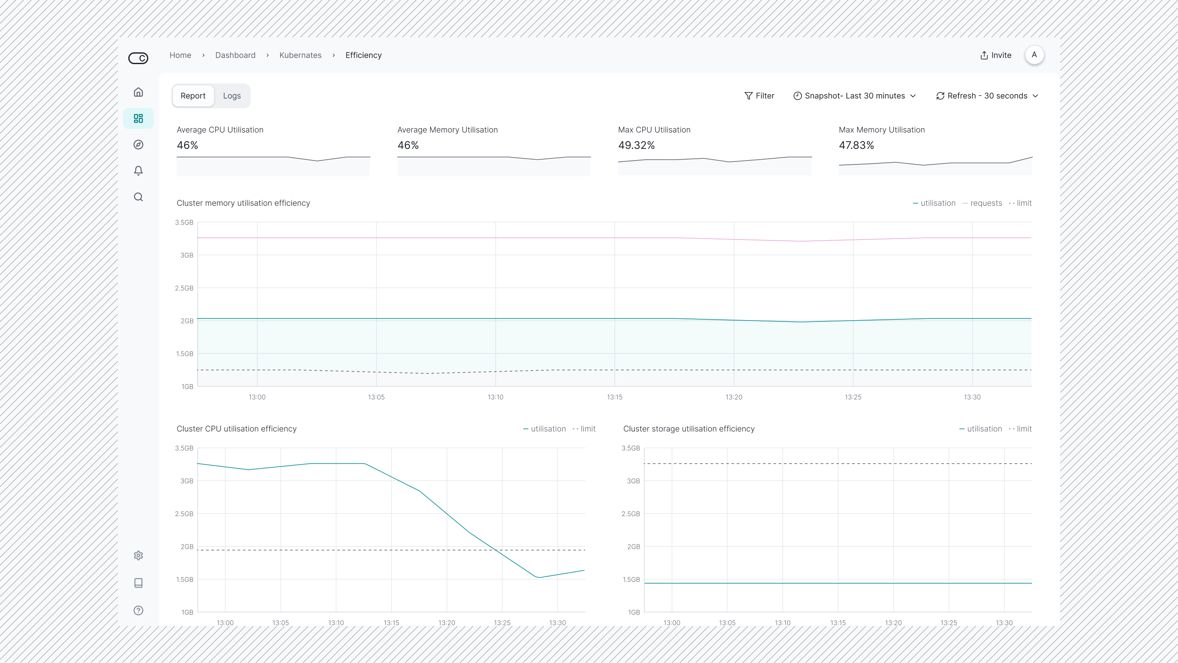Expand the Snapshot time range dropdown
Image resolution: width=1178 pixels, height=663 pixels.
[x=855, y=96]
